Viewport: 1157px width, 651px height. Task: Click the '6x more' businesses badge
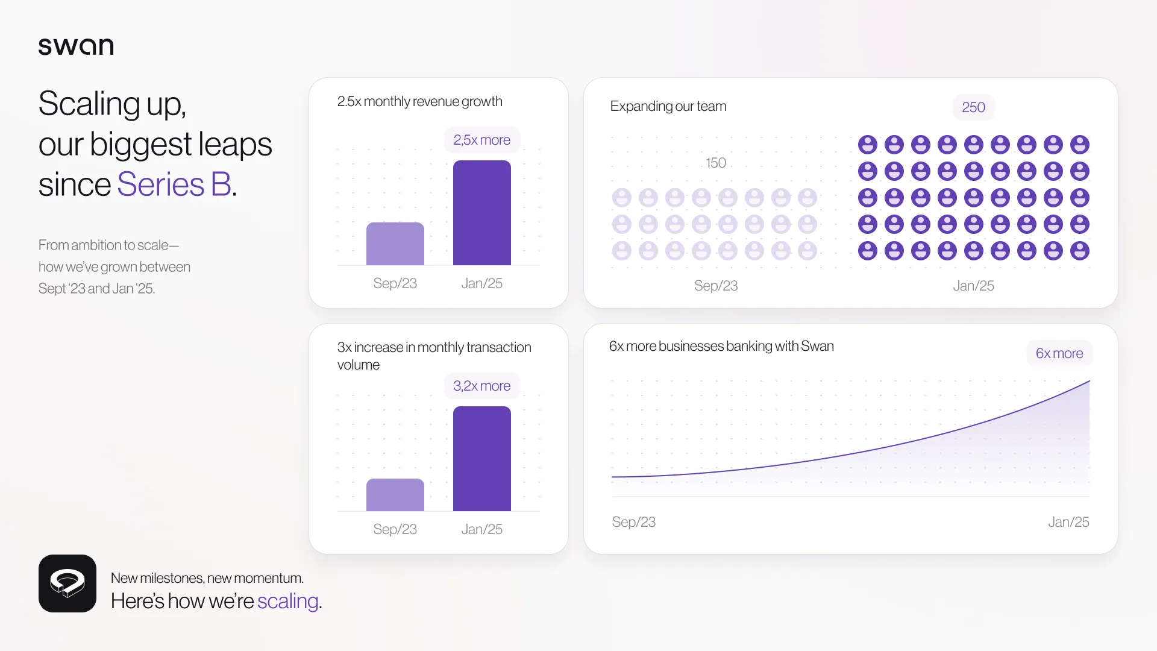1059,353
